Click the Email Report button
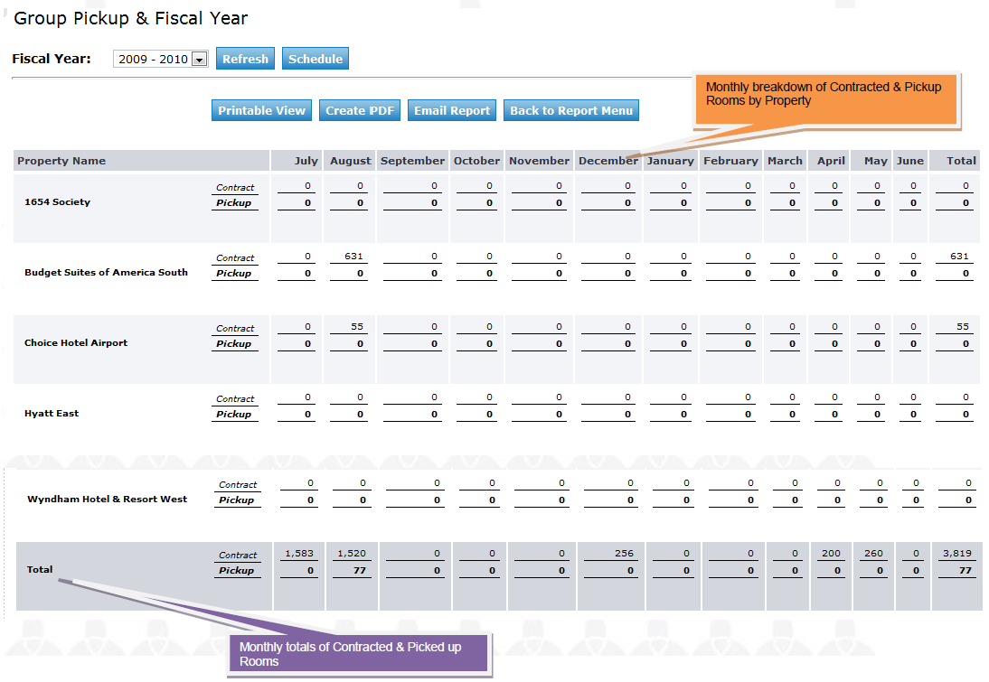This screenshot has height=682, width=989. pyautogui.click(x=452, y=110)
